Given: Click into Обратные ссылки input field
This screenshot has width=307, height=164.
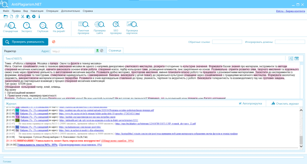Looking at the screenshot, I should tap(227, 42).
